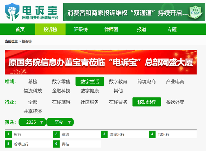Choose the 跨境电商 field filter
This screenshot has height=151, width=206.
coord(147,82)
